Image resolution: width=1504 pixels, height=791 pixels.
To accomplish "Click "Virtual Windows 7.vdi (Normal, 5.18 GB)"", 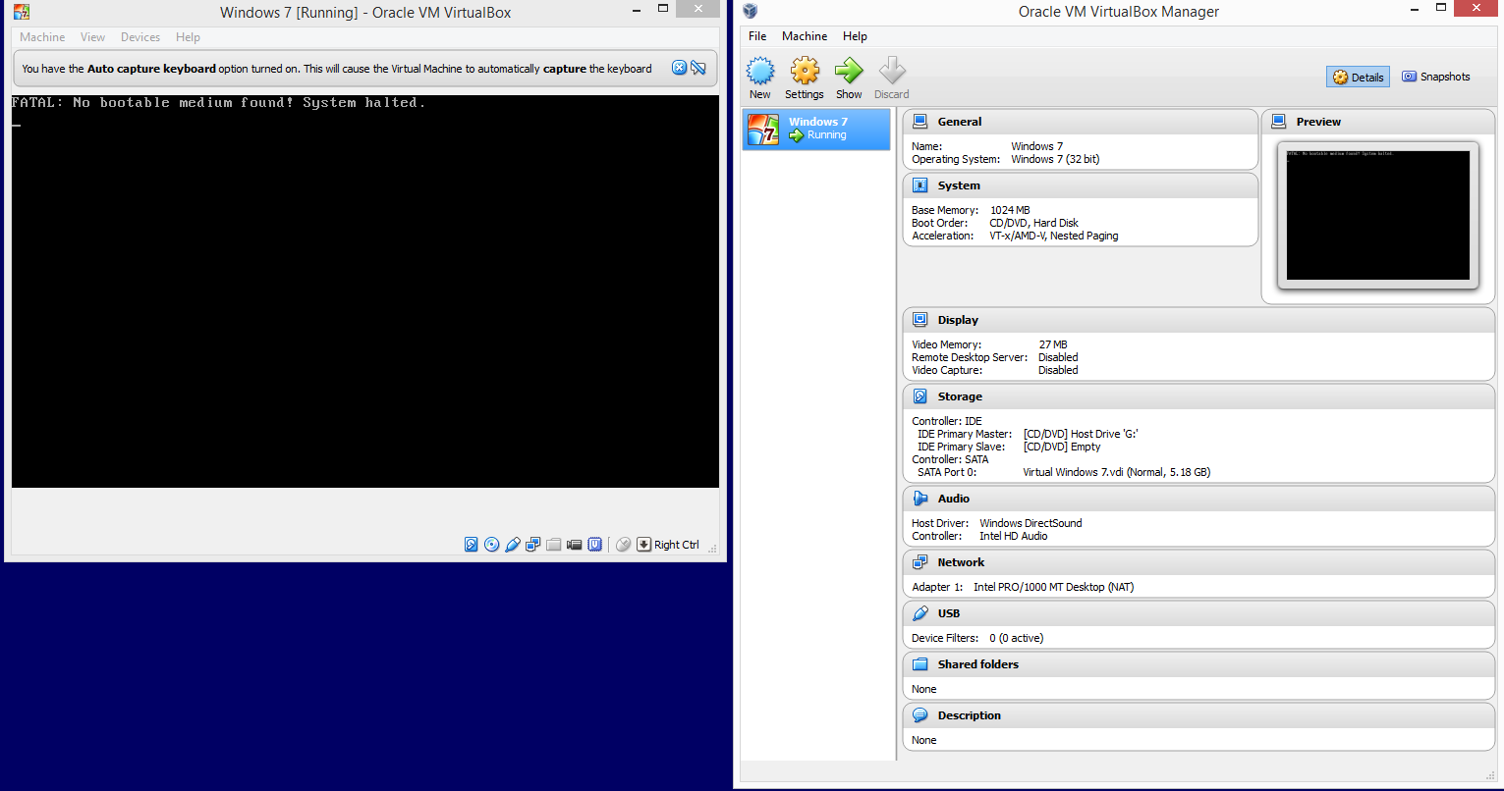I will 1116,472.
